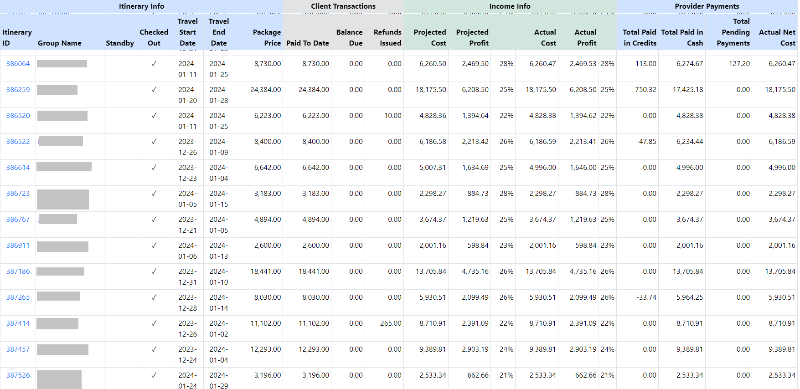
Task: Sort by Group Name column header
Action: (60, 43)
